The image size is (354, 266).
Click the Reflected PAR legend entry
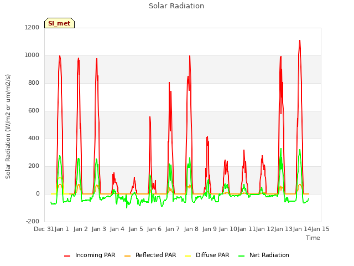click(150, 255)
